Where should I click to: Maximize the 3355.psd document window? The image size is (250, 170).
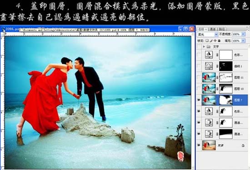[x=186, y=29]
